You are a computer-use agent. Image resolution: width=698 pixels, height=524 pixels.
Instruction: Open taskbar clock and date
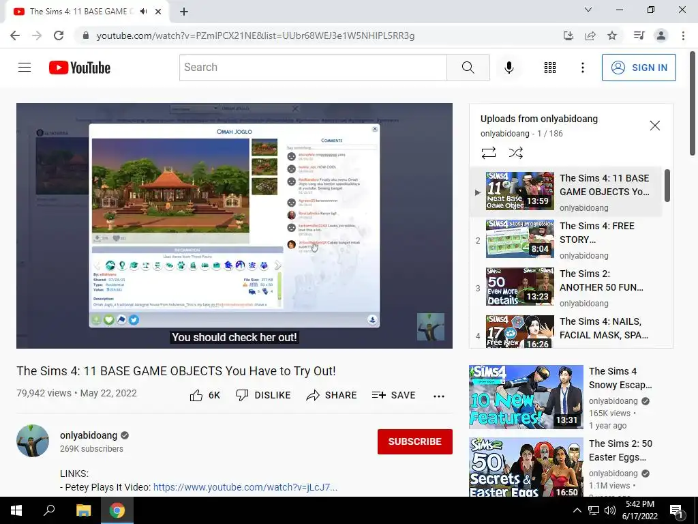639,510
